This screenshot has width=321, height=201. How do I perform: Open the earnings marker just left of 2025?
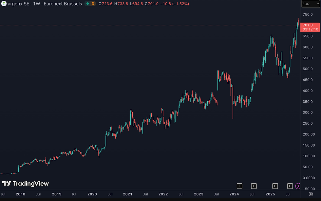click(x=254, y=186)
